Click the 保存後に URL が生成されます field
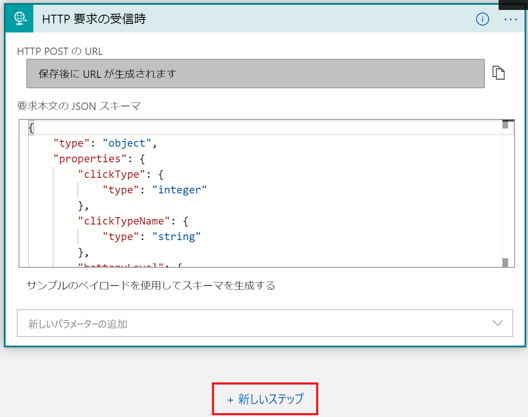Viewport: 528px width, 417px height. pyautogui.click(x=255, y=74)
